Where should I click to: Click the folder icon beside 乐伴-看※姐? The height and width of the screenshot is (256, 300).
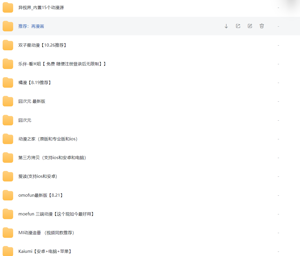(8, 63)
